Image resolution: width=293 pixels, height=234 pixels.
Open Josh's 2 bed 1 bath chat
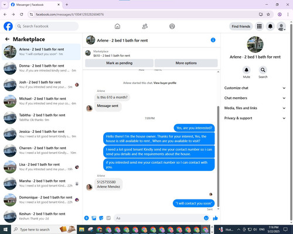click(x=41, y=85)
